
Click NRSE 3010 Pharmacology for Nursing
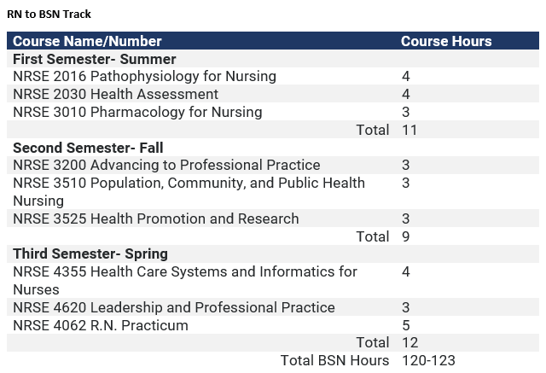(137, 113)
